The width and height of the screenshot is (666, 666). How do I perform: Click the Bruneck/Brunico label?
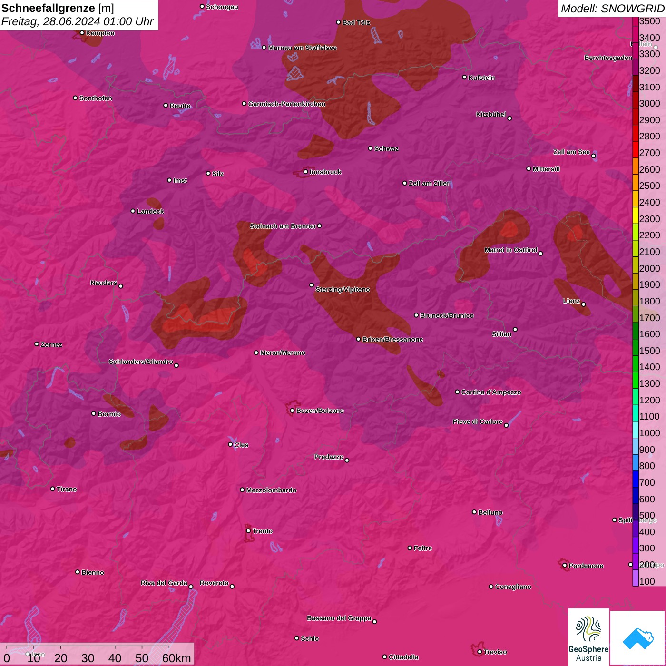point(447,315)
